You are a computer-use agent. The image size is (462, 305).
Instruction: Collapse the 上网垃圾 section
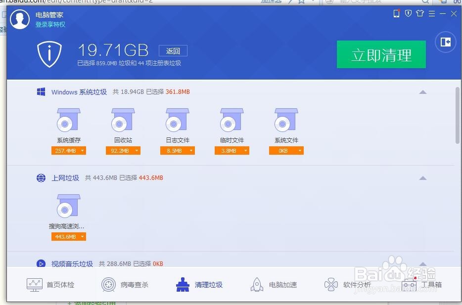423,178
